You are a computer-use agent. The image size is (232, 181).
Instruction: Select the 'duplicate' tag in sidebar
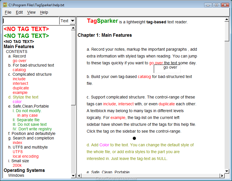click(x=21, y=88)
